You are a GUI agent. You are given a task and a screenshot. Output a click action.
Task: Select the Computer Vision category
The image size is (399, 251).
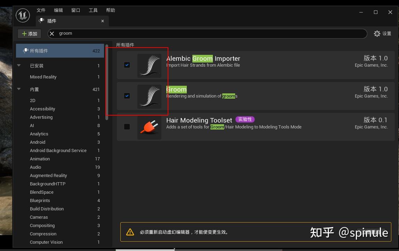click(60, 242)
